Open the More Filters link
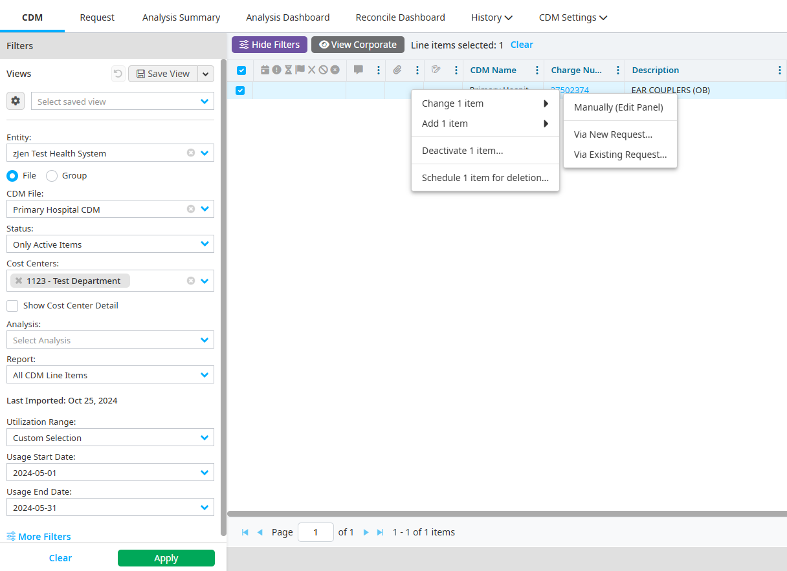 (x=39, y=537)
